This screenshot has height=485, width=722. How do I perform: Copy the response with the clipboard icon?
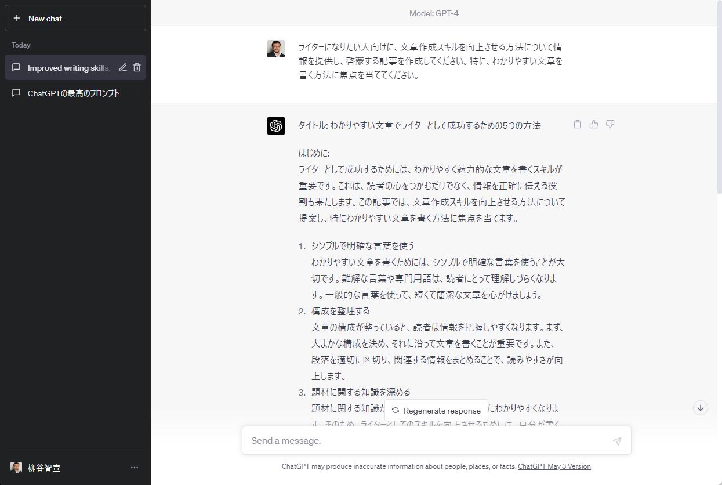[x=577, y=124]
